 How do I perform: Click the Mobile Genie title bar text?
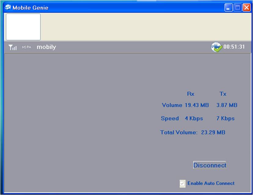click(31, 8)
